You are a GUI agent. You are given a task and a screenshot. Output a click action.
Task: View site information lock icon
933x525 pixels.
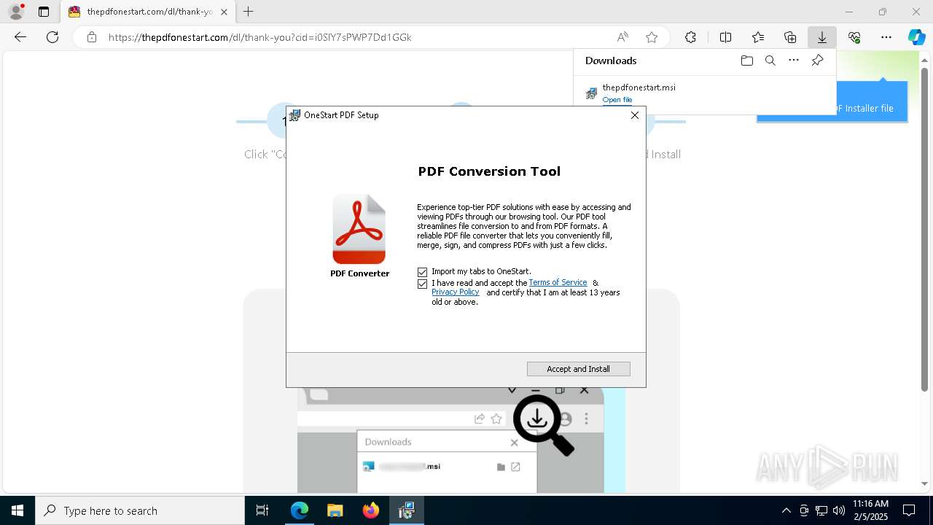91,37
